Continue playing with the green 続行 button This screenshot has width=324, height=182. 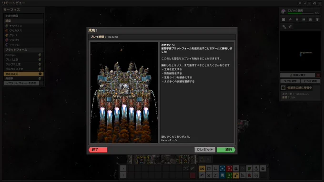(226, 150)
